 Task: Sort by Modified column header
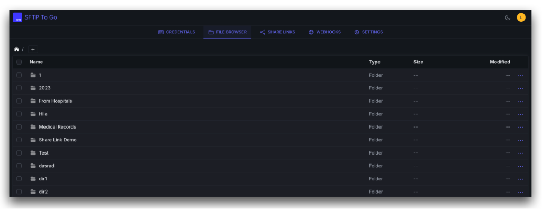(500, 62)
